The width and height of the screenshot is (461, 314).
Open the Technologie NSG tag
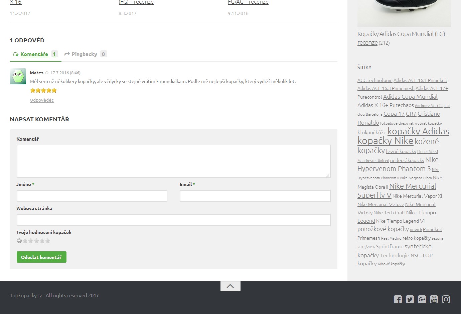coord(400,256)
